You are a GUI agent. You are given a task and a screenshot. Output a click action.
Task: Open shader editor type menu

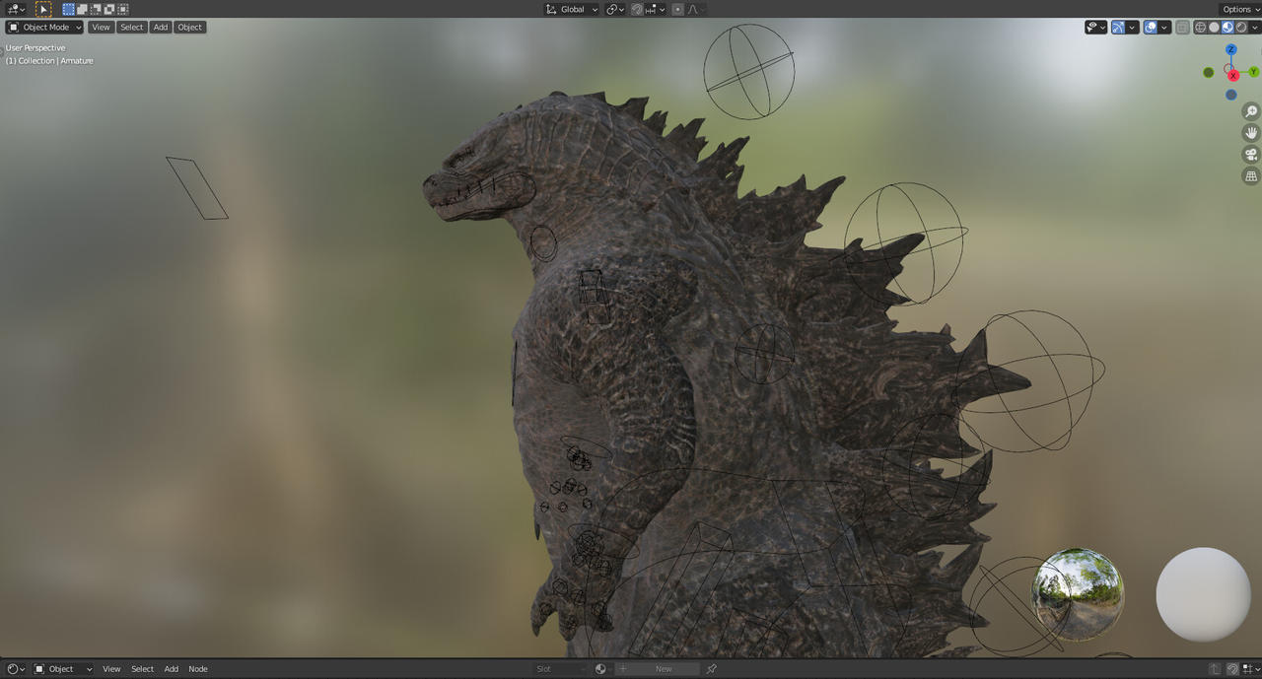tap(16, 668)
